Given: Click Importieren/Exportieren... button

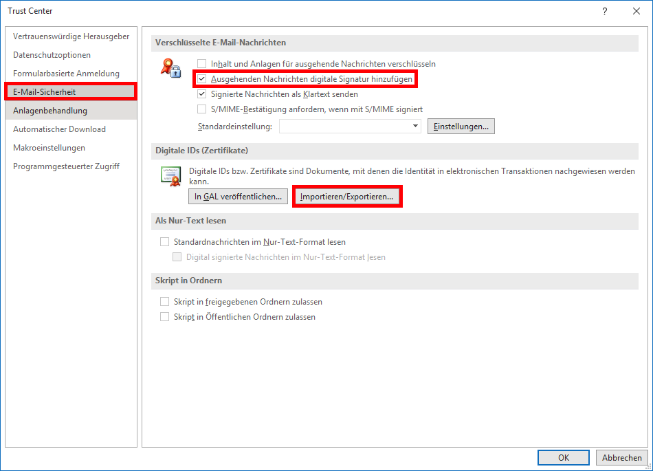Looking at the screenshot, I should [x=347, y=197].
